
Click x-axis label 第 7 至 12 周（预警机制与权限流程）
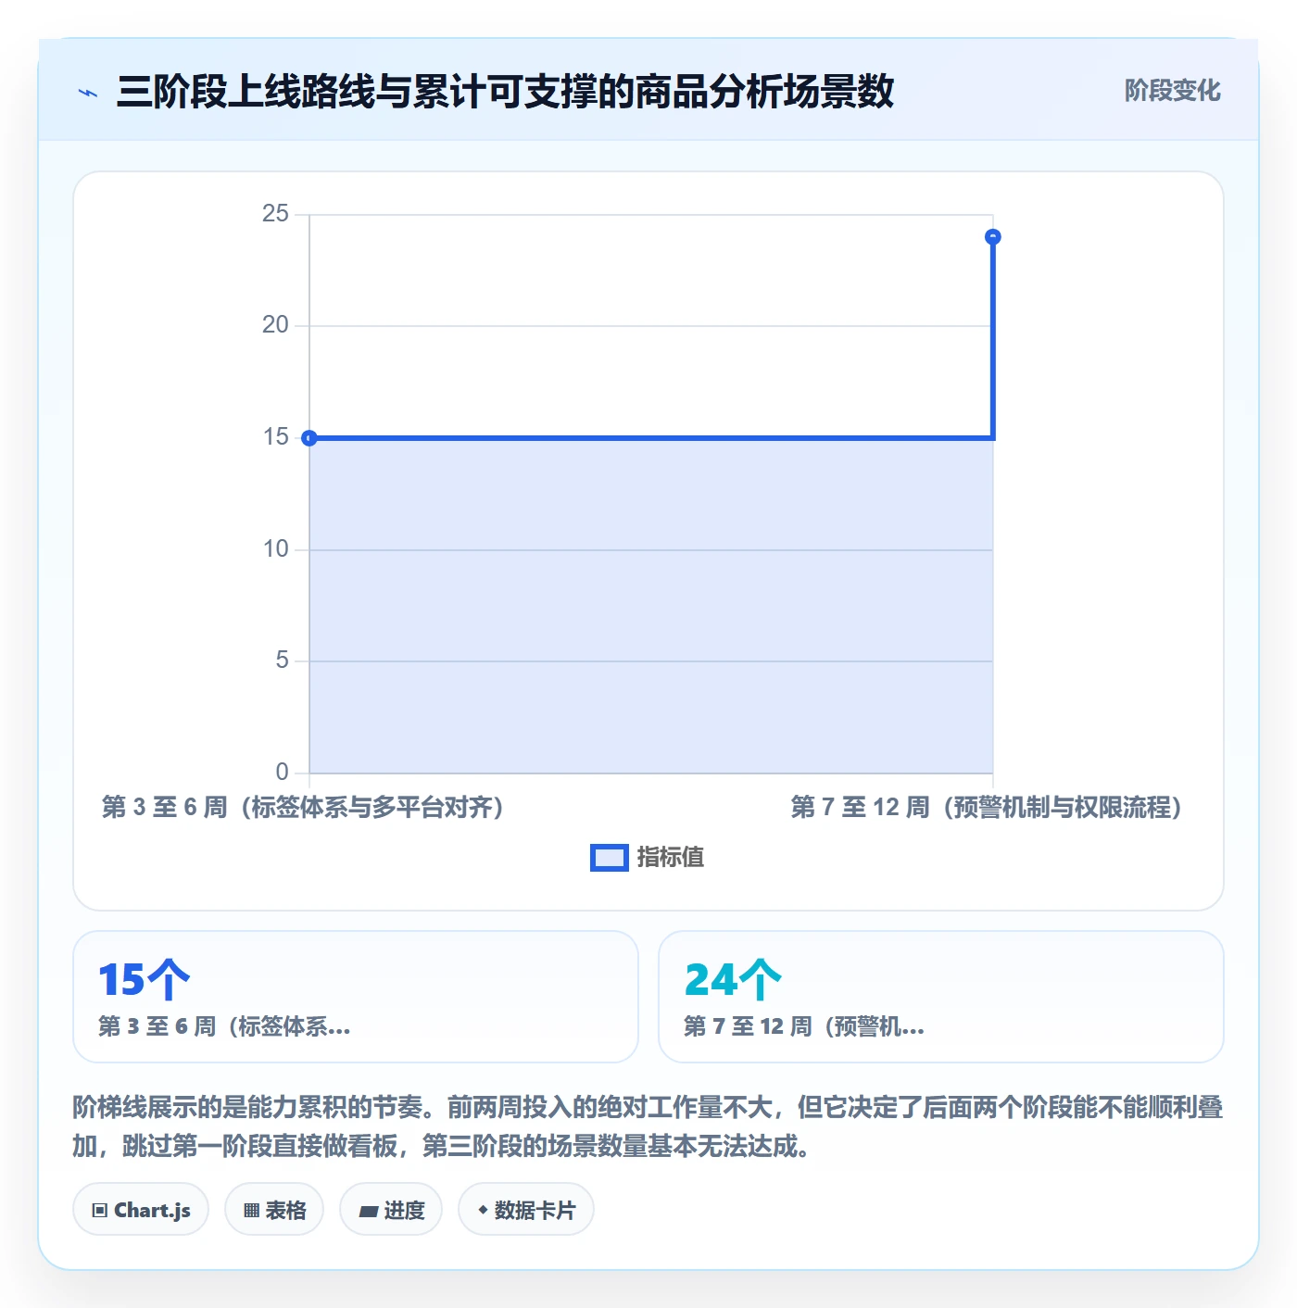(x=986, y=807)
